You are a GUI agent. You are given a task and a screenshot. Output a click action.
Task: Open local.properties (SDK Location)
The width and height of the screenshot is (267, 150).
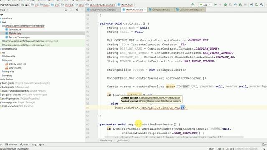pos(18,106)
